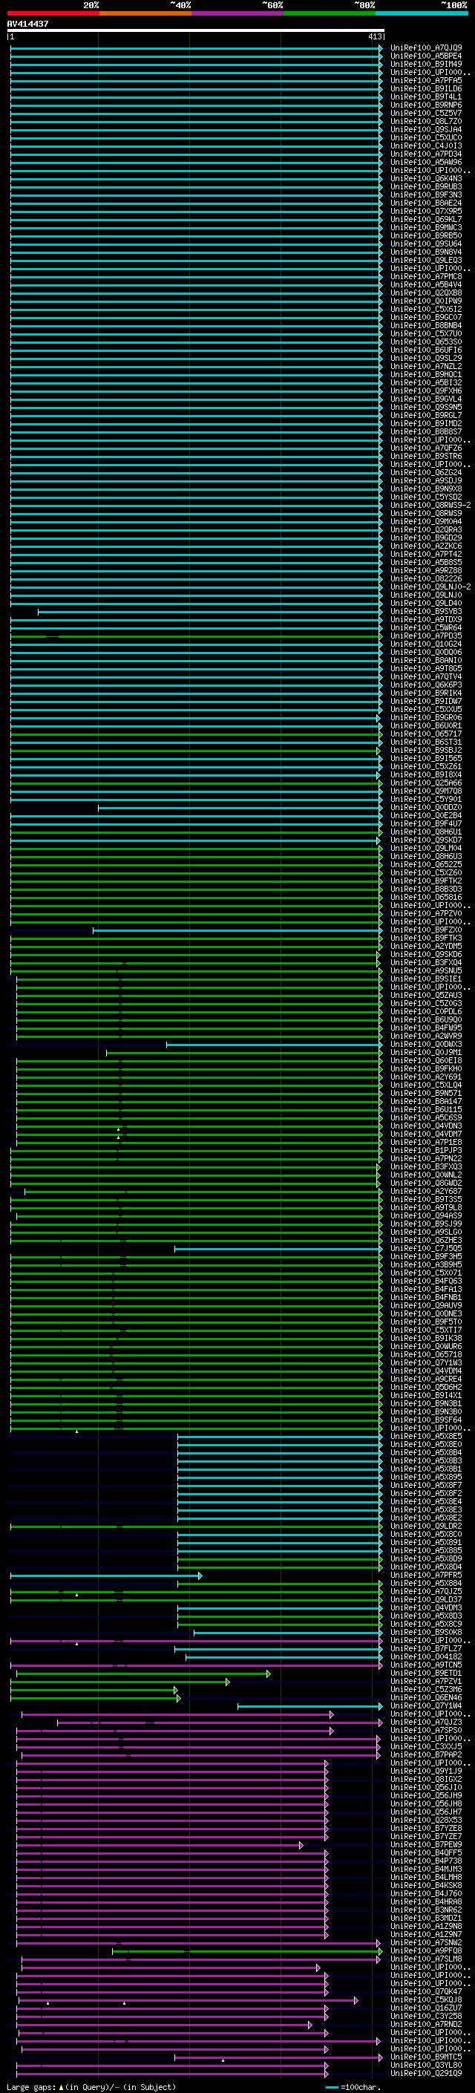Select hit UniRef100_A5B4V4

point(426,284)
